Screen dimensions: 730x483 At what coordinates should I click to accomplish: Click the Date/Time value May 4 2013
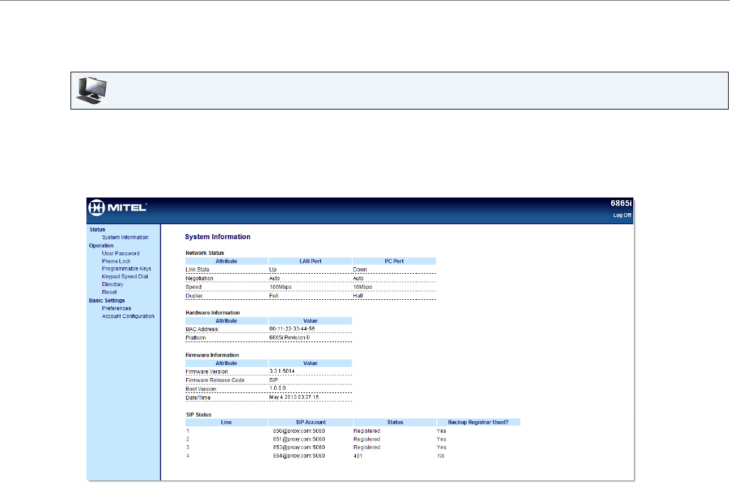[294, 397]
